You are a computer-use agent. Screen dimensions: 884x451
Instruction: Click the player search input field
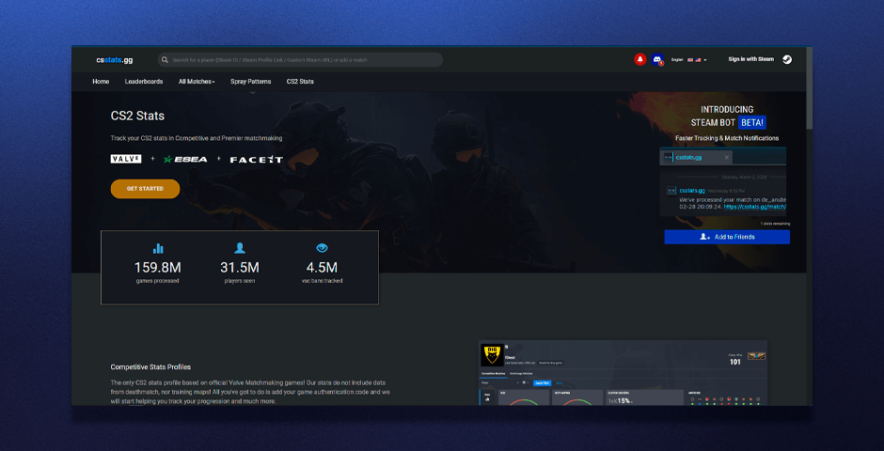click(300, 60)
